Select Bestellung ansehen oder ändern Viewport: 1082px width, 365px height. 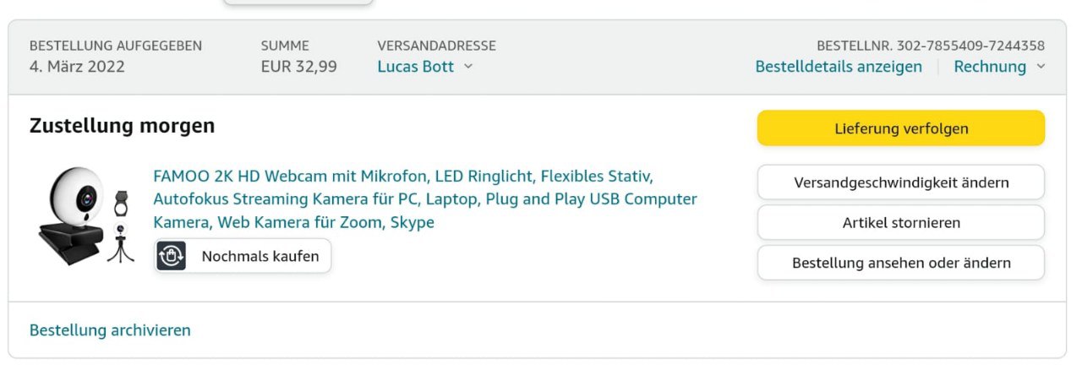click(x=901, y=263)
